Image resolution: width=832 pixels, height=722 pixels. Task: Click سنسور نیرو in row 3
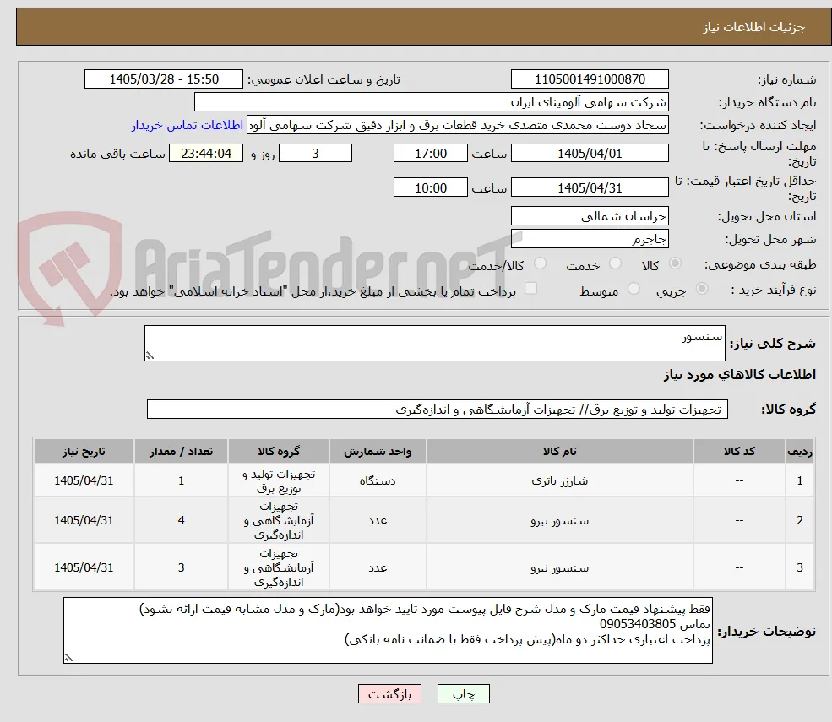559,567
